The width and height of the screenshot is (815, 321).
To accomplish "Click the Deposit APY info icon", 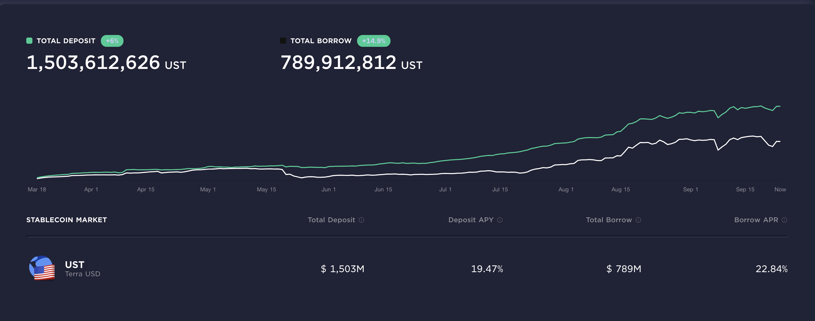I will pos(500,220).
